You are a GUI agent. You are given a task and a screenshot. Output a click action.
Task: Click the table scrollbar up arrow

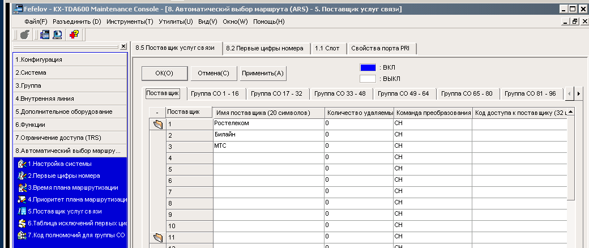point(571,112)
